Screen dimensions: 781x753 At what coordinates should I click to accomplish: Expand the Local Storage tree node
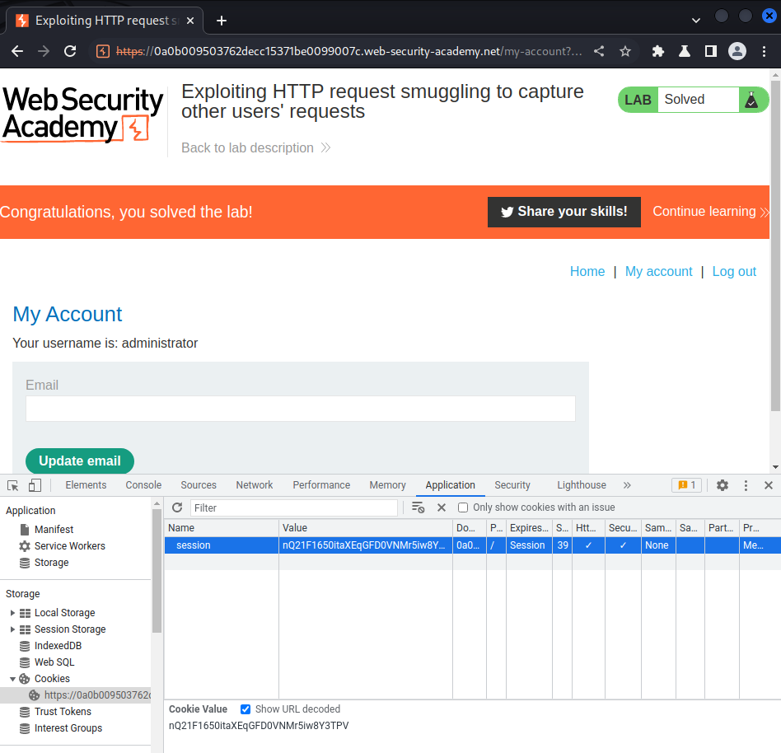tap(12, 613)
